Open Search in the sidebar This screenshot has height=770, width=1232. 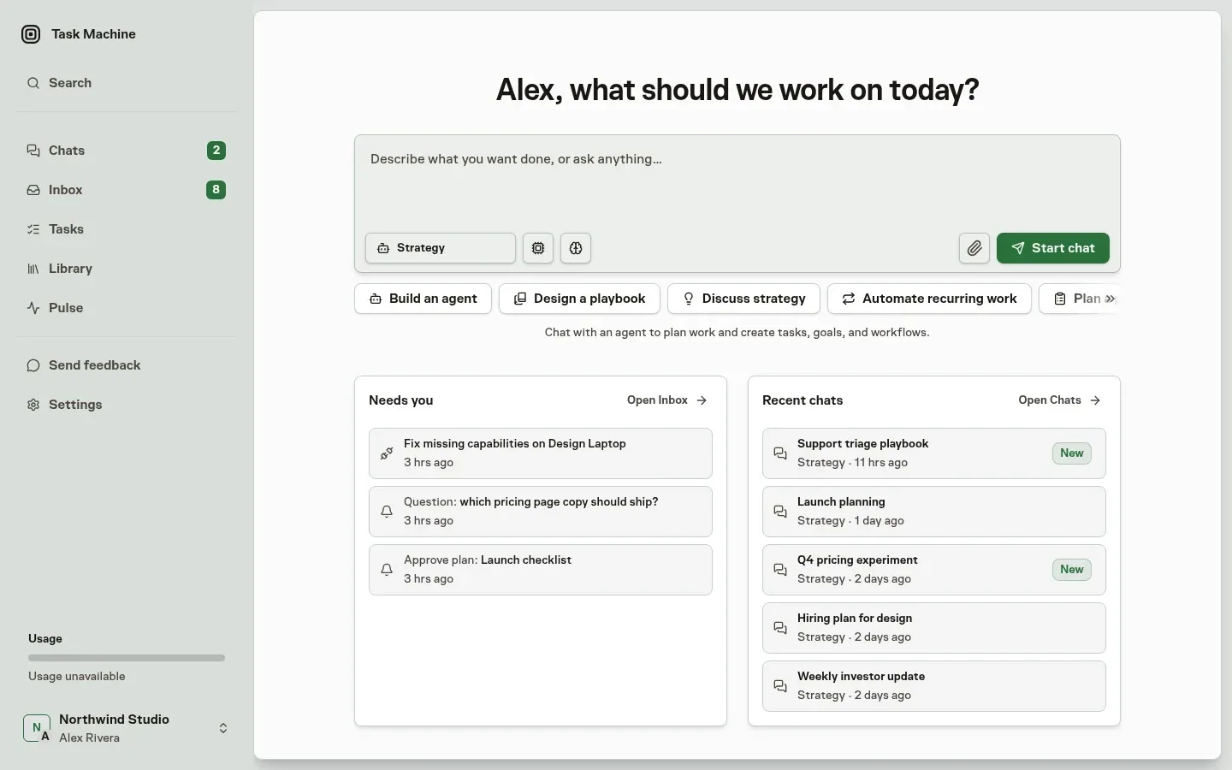[127, 83]
